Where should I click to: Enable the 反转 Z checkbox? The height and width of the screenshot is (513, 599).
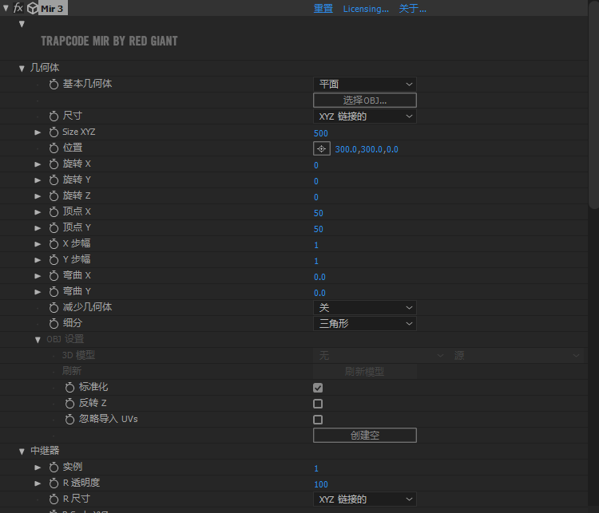coord(318,404)
